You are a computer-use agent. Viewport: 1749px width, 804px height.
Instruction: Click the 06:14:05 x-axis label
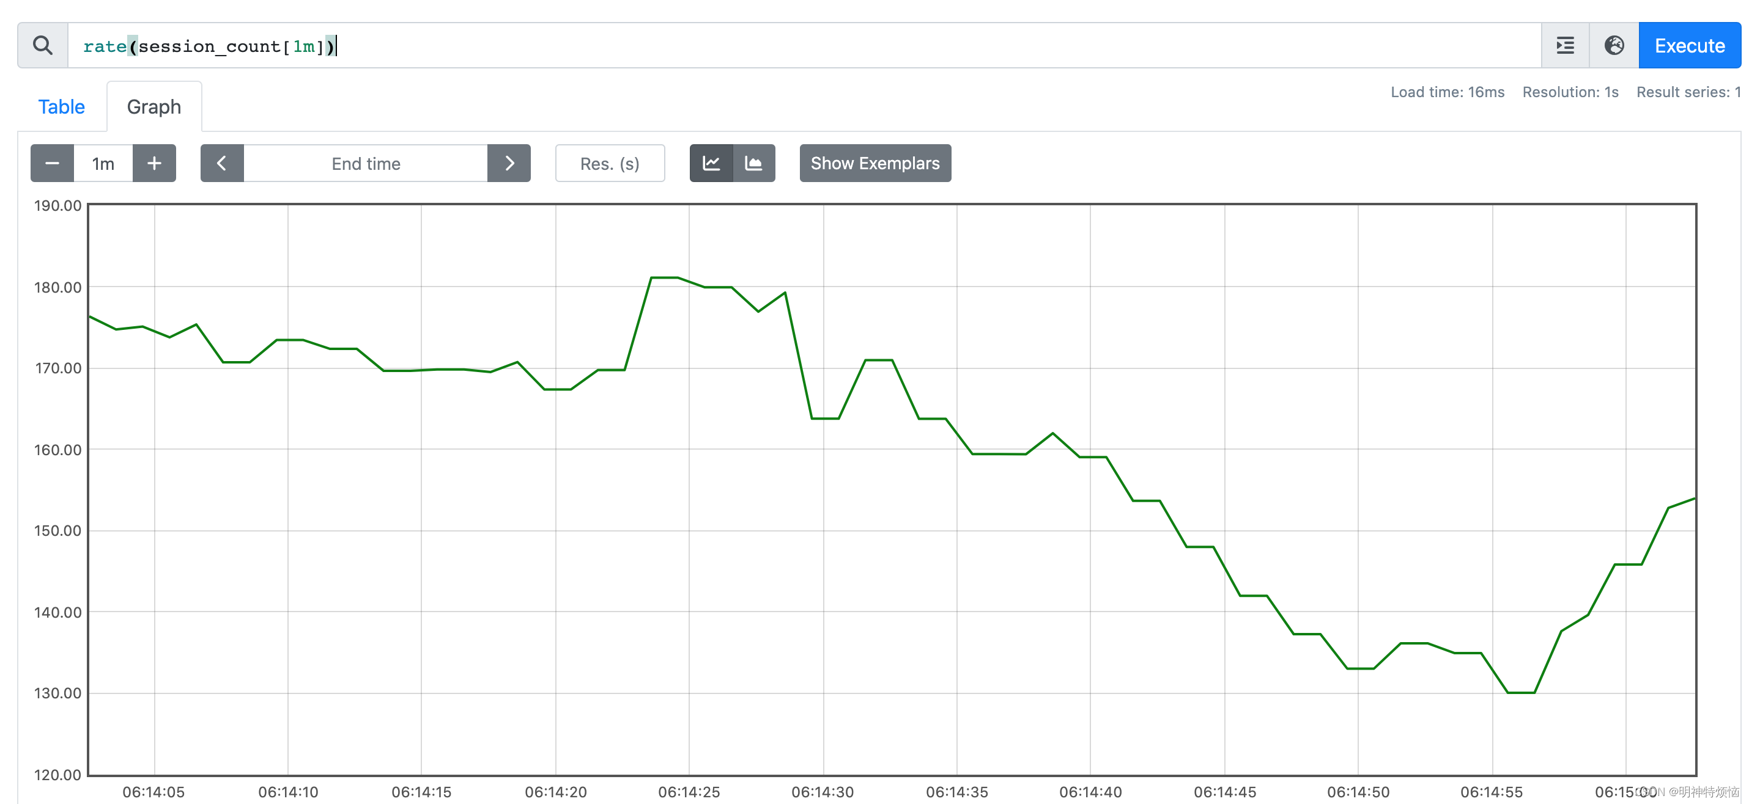[153, 792]
